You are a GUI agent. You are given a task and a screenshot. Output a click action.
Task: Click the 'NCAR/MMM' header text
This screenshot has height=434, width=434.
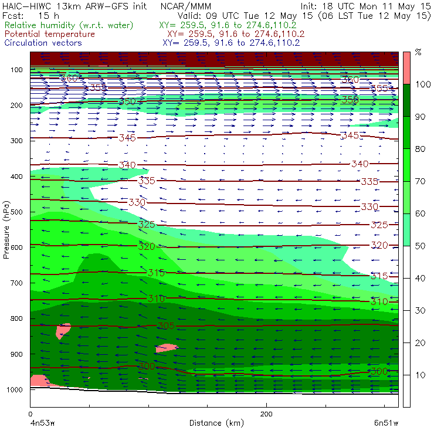[186, 6]
